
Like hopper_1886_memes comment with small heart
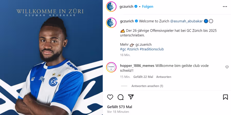[227, 67]
